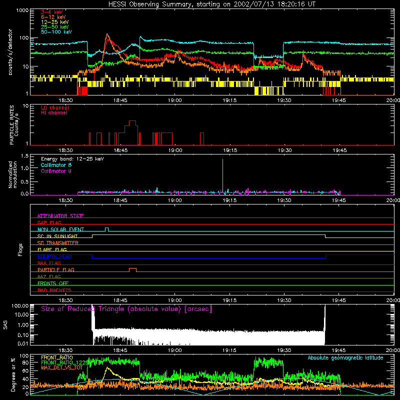Viewport: 400px width, 400px height.
Task: Click the 'LO channel' legend label
Action: click(55, 107)
